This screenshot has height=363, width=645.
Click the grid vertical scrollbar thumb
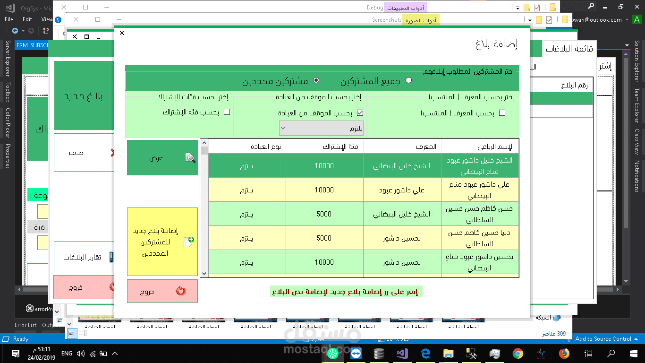tap(204, 151)
